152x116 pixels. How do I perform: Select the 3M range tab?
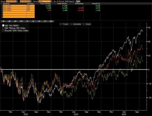pos(9,21)
